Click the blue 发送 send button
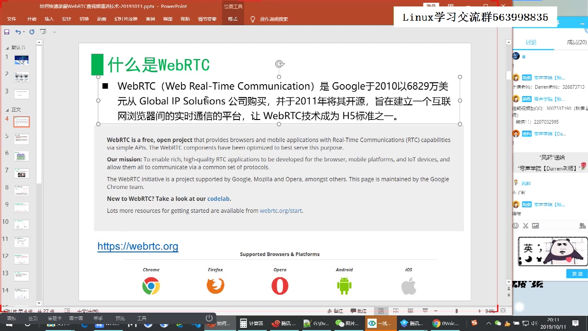This screenshot has height=331, width=588. (x=577, y=274)
